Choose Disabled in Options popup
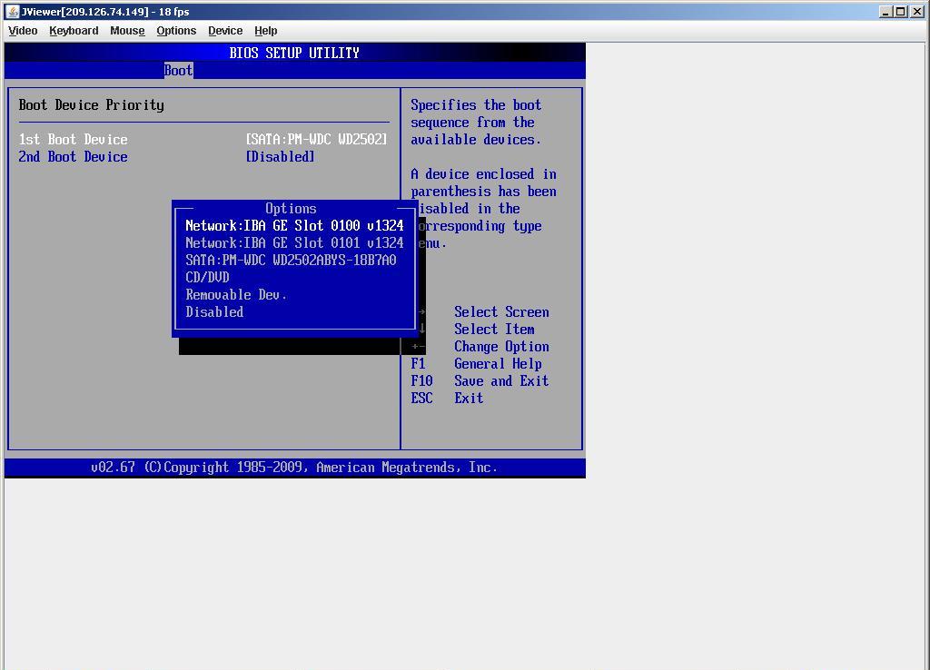Viewport: 930px width, 670px height. (x=214, y=311)
